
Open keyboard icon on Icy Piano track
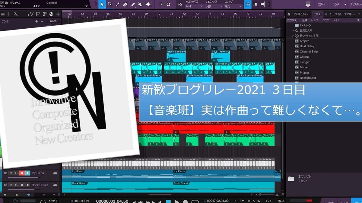pyautogui.click(x=55, y=173)
